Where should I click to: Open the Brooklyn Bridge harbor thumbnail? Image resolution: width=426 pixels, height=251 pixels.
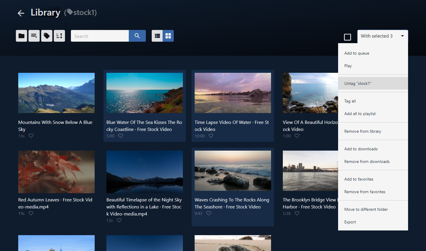click(x=310, y=171)
